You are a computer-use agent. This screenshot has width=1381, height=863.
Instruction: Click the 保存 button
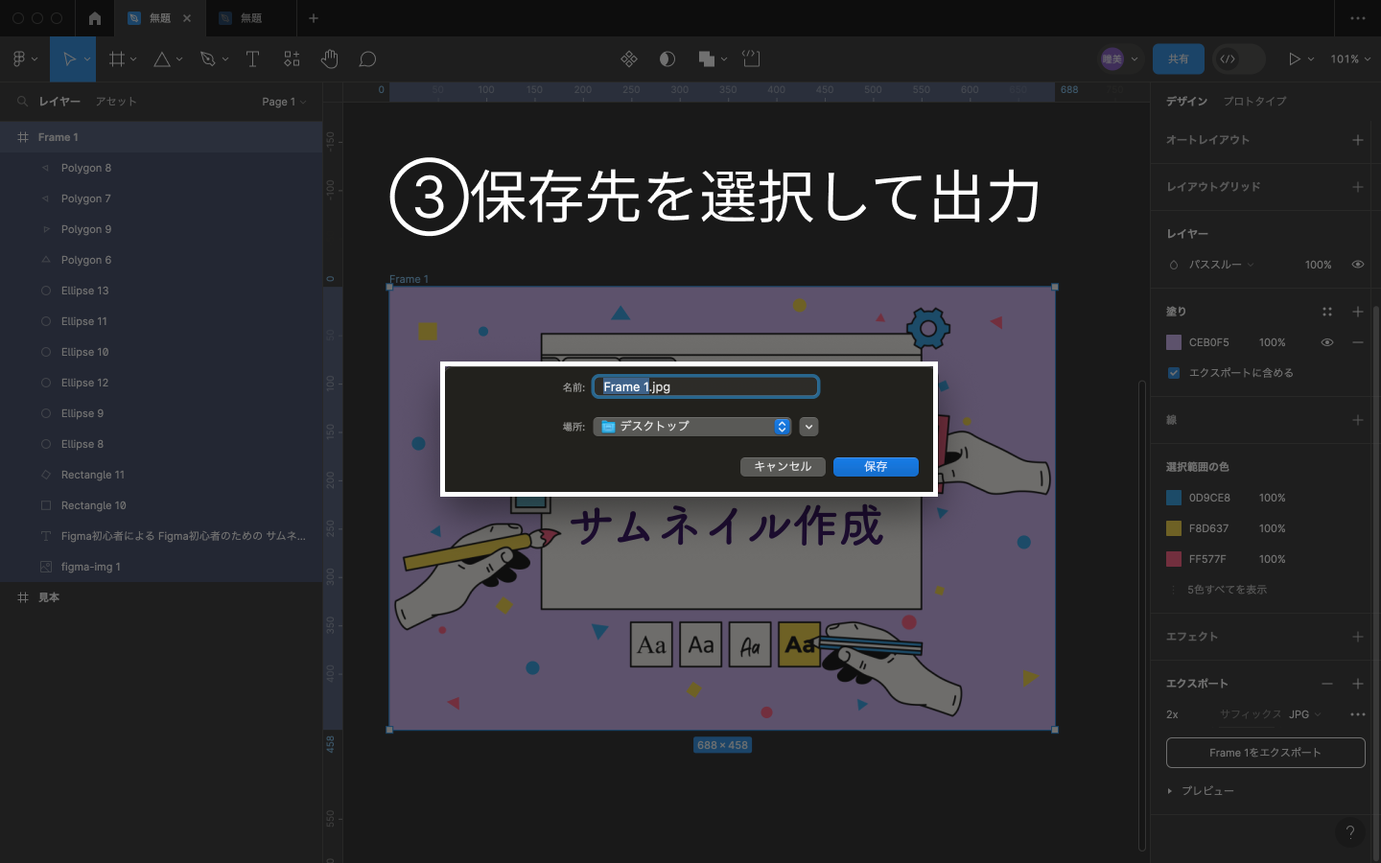pyautogui.click(x=876, y=467)
